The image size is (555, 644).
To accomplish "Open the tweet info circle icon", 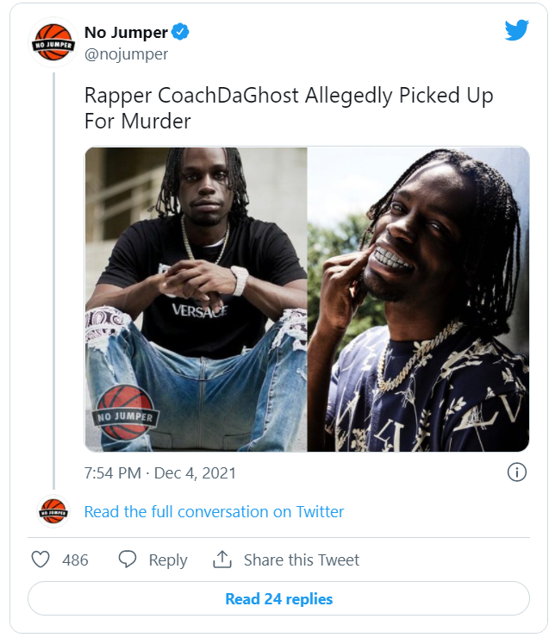I will pyautogui.click(x=517, y=472).
